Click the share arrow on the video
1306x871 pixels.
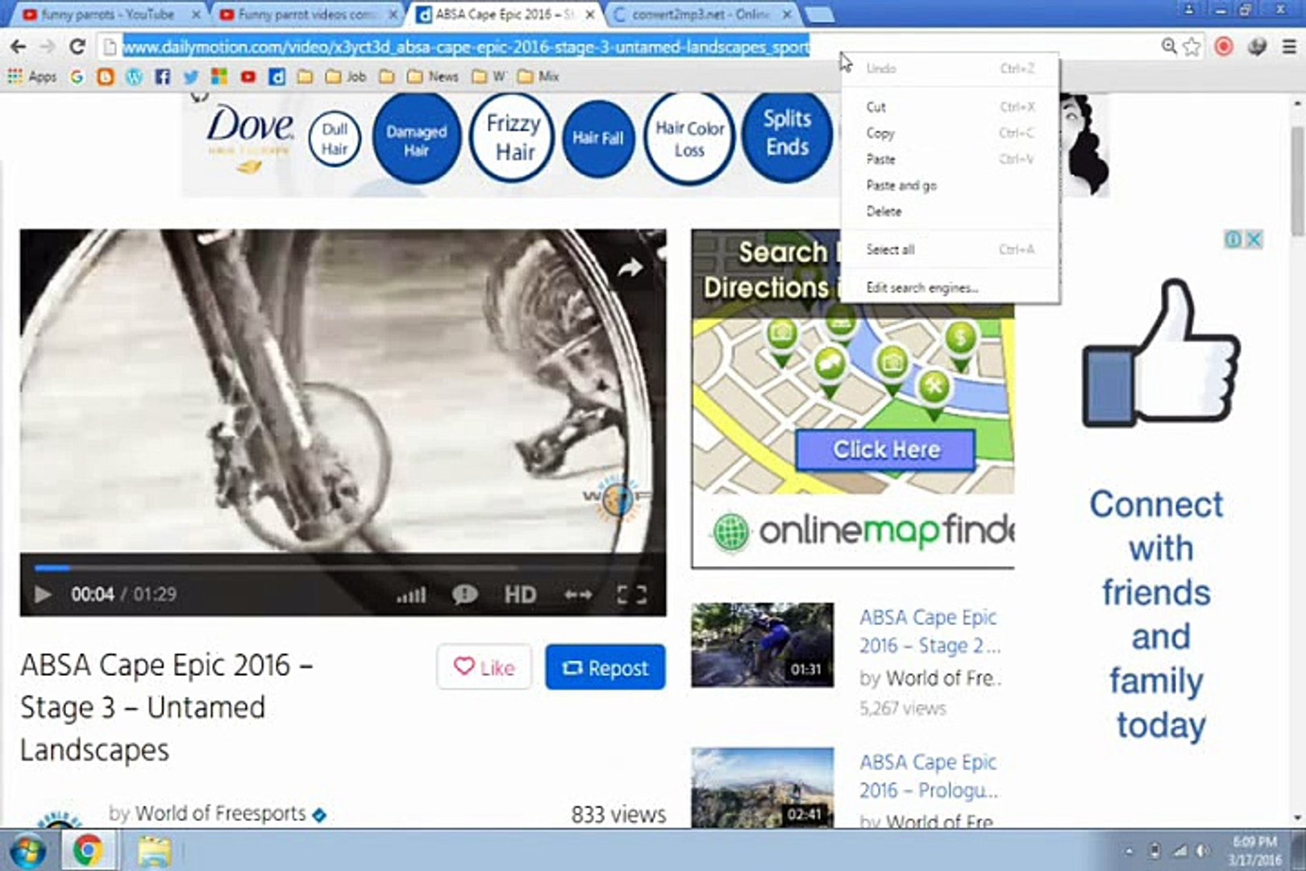632,267
